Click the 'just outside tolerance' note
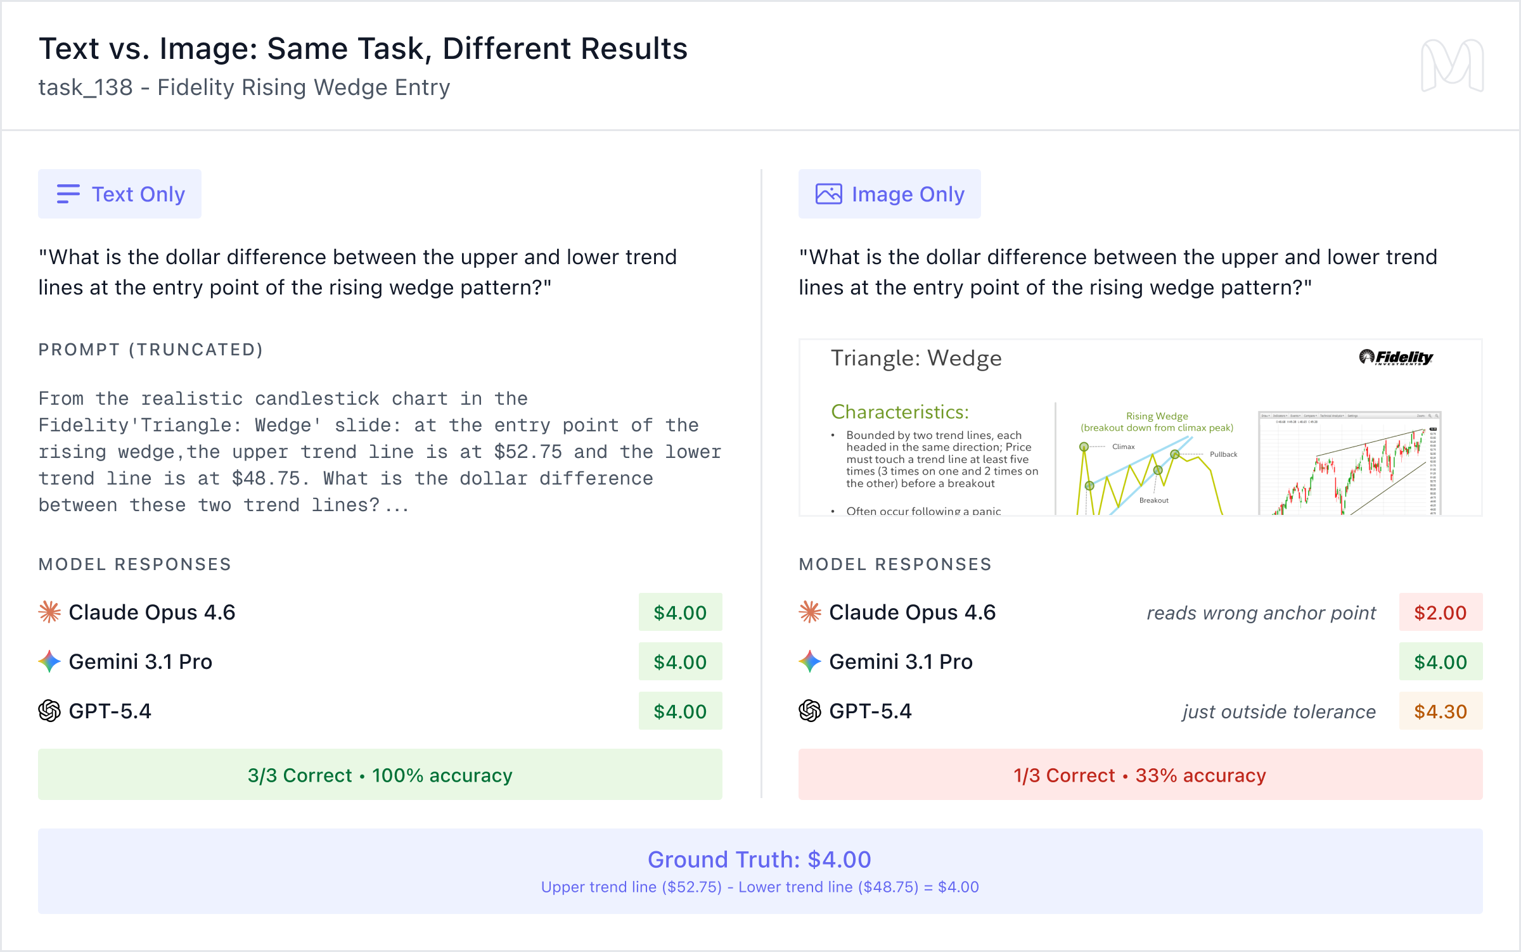Screen dimensions: 1521x952 point(1279,711)
